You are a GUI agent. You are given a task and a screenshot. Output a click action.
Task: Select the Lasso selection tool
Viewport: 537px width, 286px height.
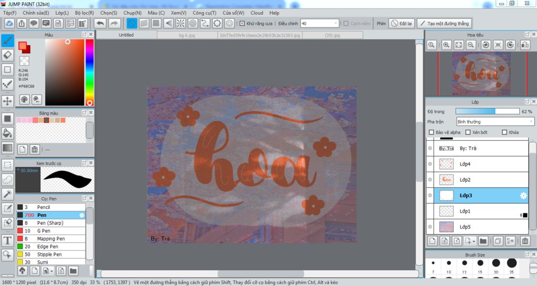pyautogui.click(x=7, y=179)
